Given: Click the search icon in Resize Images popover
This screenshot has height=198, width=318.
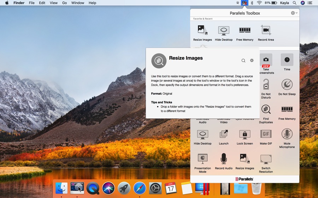Looking at the screenshot, I should coord(243,61).
